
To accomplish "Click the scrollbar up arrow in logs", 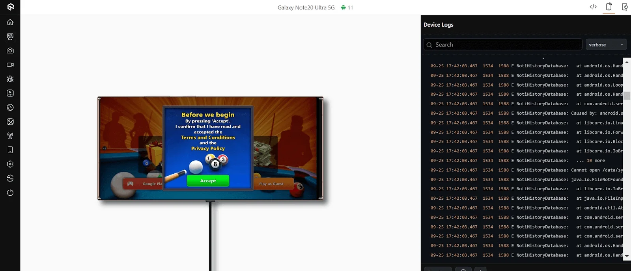I will pos(627,62).
